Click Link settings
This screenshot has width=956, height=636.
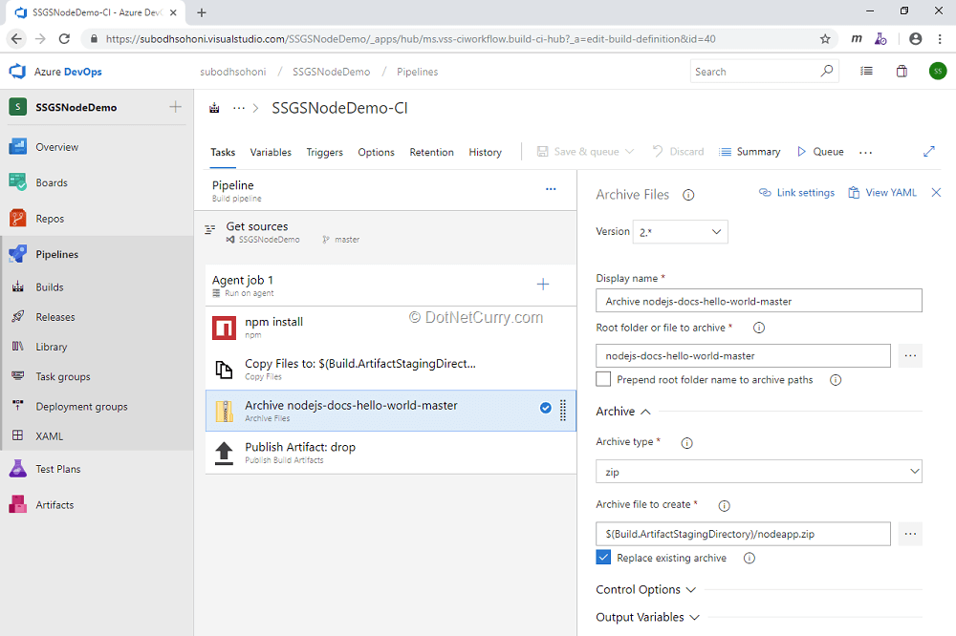point(797,193)
